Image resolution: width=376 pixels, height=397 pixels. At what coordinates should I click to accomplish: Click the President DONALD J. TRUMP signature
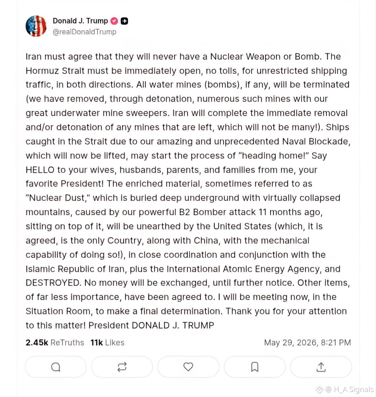(151, 325)
